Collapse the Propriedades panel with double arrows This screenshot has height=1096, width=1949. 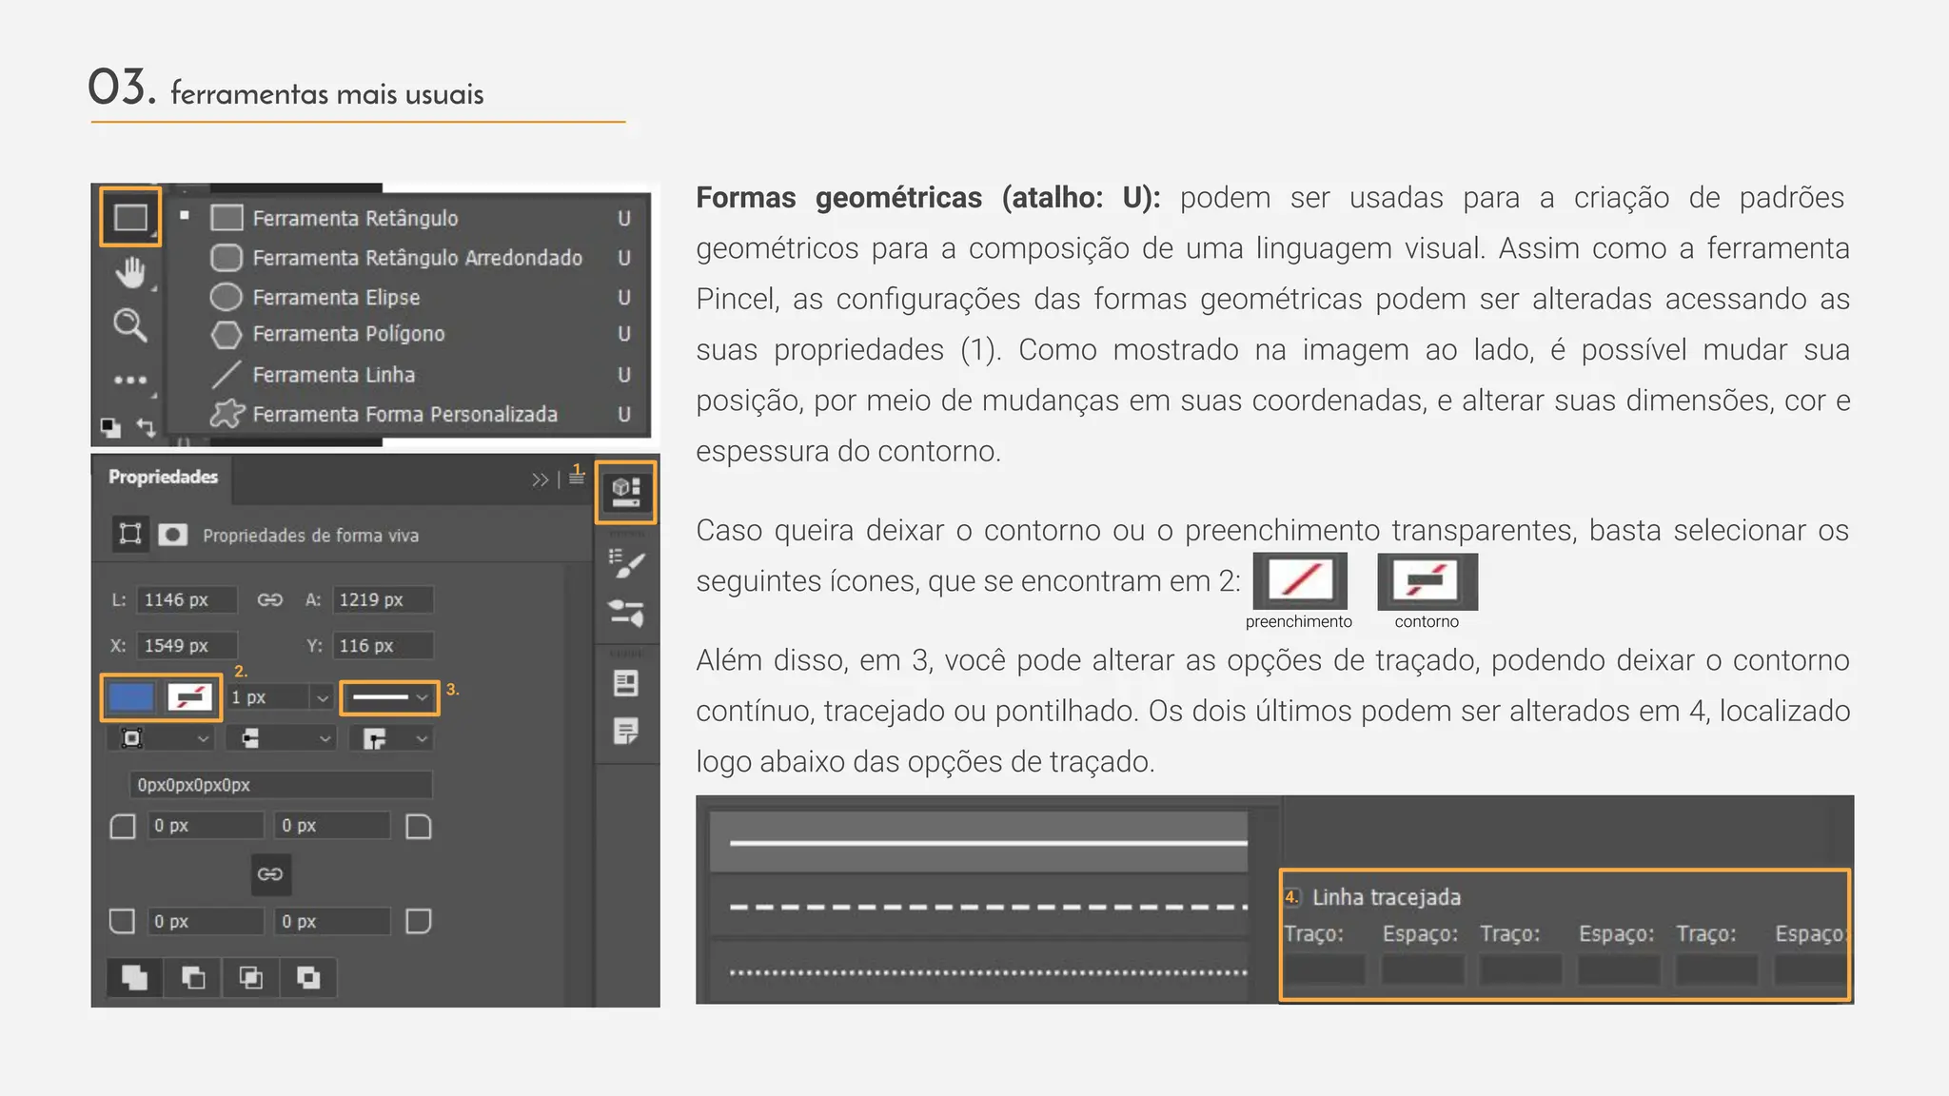pyautogui.click(x=541, y=479)
